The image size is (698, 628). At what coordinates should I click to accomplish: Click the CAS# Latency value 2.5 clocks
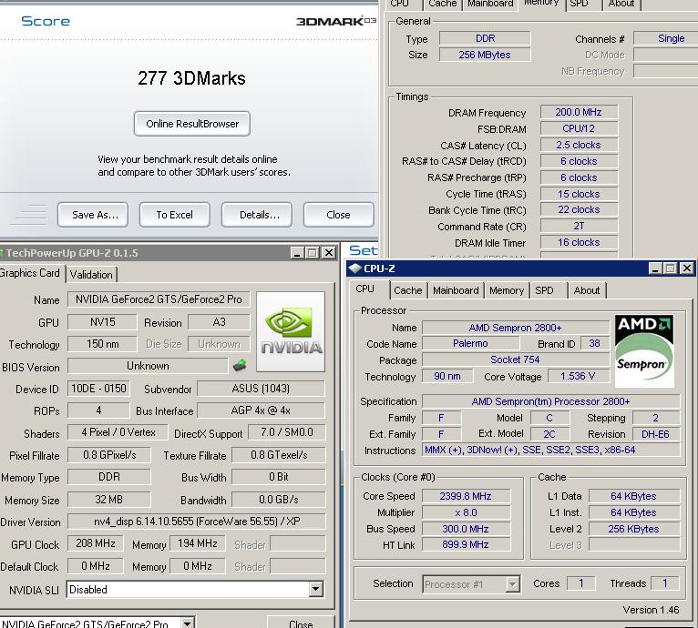[x=579, y=145]
